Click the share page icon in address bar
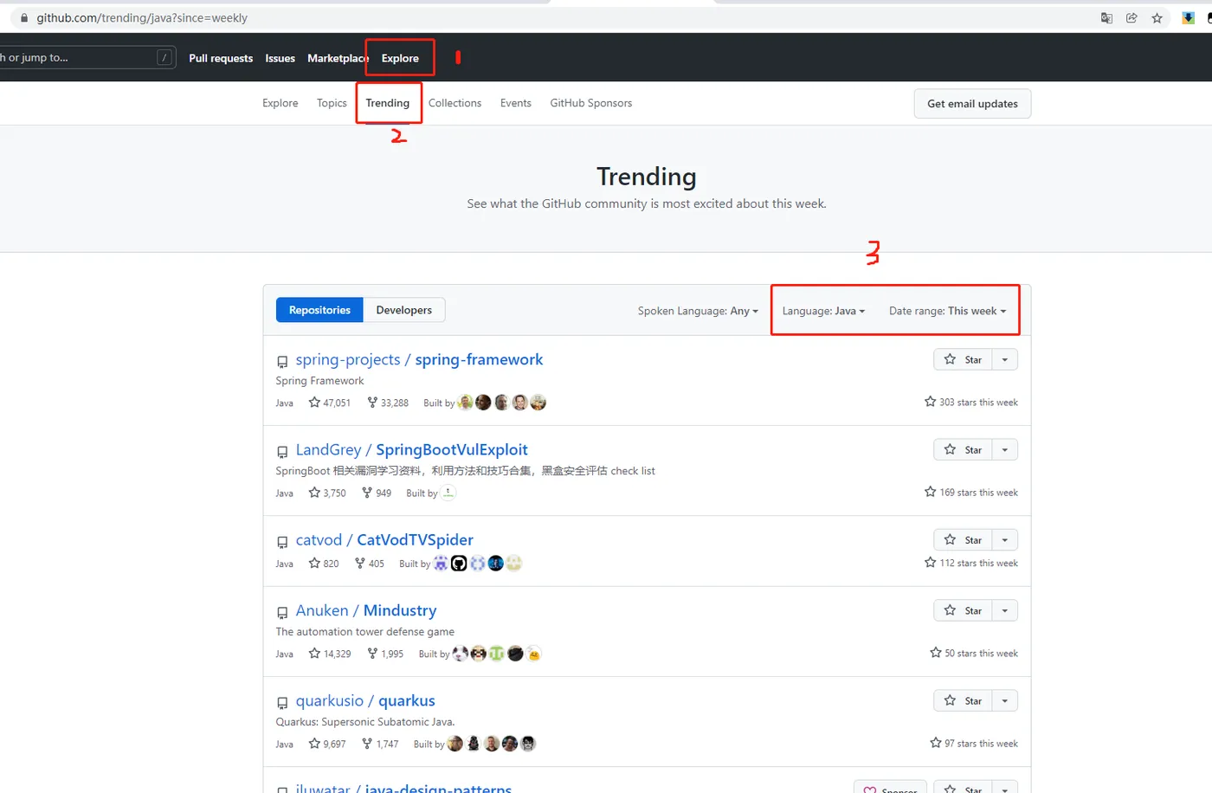Screen dimensions: 1212x793 coord(1131,17)
